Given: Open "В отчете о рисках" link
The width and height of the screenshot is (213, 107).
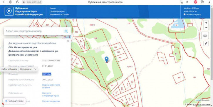Looking at the screenshot, I should pyautogui.click(x=51, y=101).
